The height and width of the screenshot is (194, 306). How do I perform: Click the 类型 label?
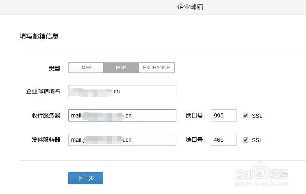pyautogui.click(x=54, y=68)
